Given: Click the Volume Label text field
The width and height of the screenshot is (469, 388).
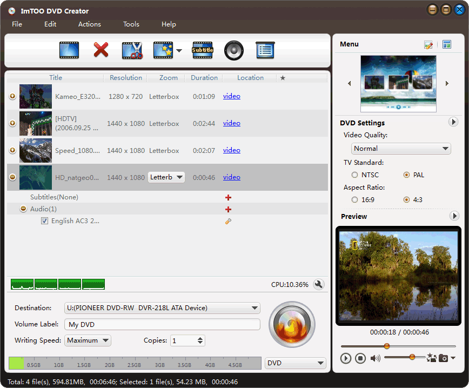Looking at the screenshot, I should [162, 324].
